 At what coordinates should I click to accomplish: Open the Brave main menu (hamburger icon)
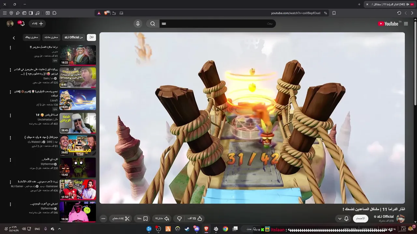tap(5, 13)
